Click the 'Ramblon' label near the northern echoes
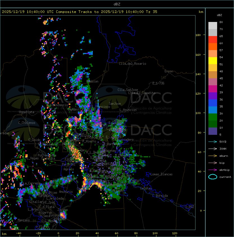 92,81
